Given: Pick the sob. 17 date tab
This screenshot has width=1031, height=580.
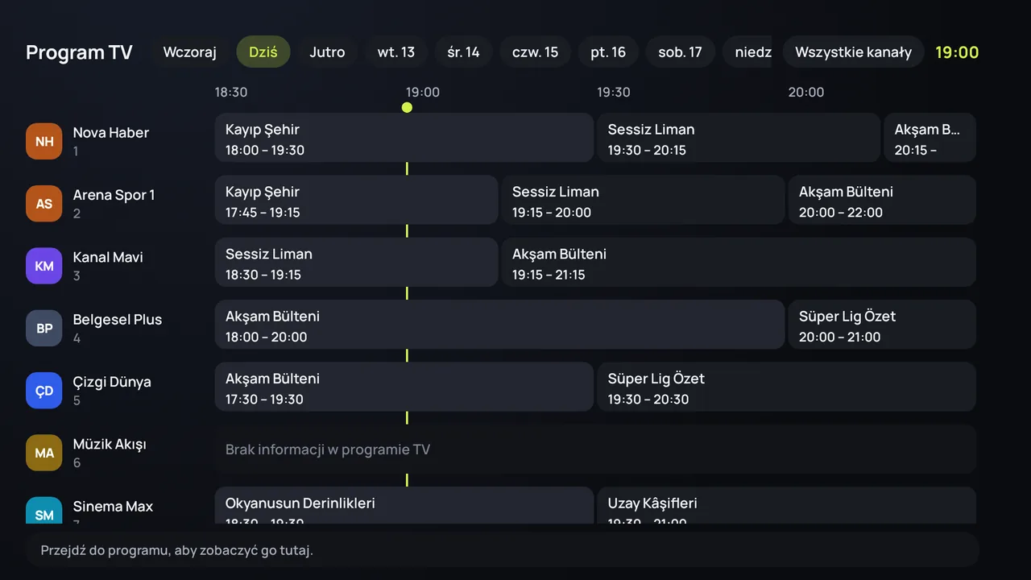Looking at the screenshot, I should (x=680, y=52).
